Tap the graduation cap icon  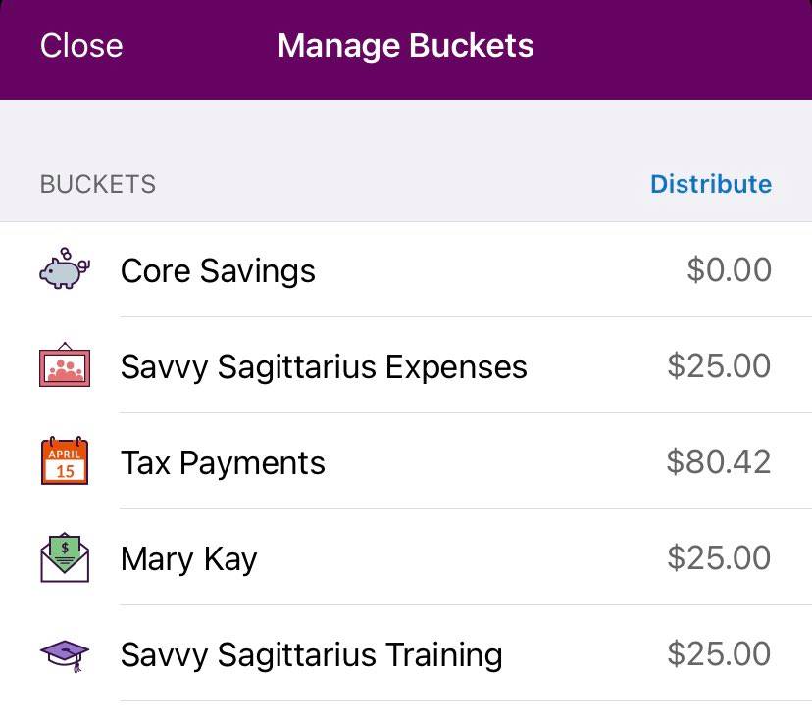[x=65, y=653]
